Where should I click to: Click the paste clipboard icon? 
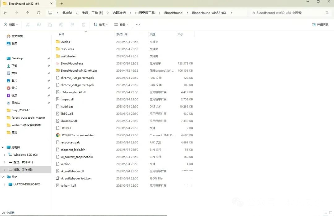pyautogui.click(x=50, y=25)
